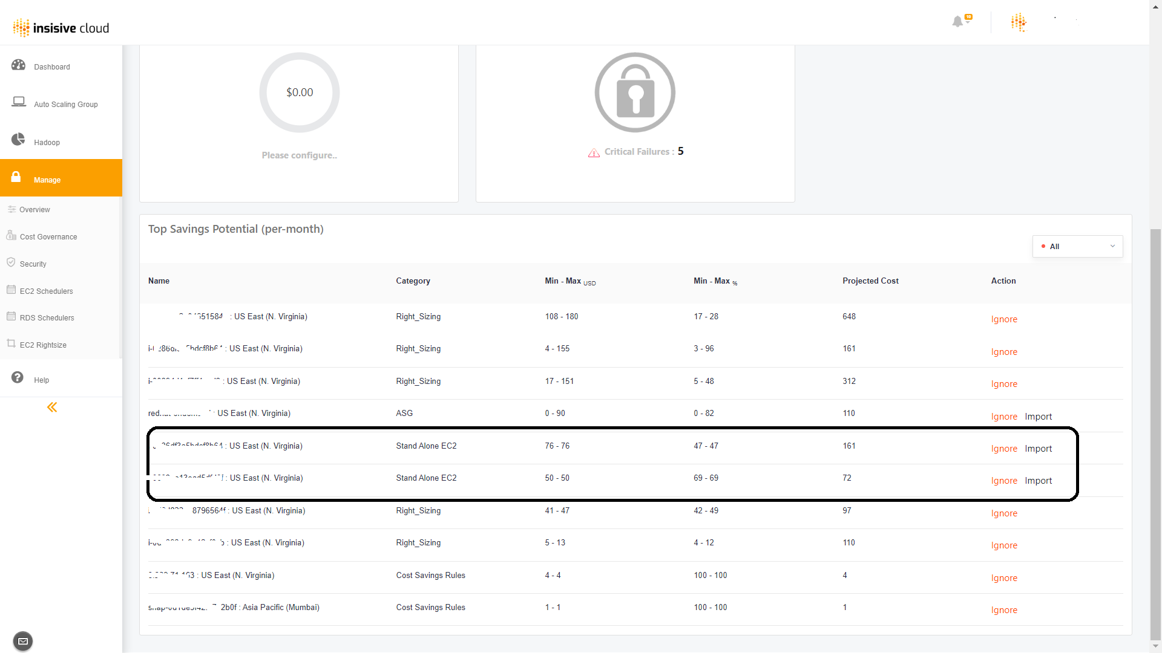Go to the EC2 Schedulers page
Image resolution: width=1162 pixels, height=653 pixels.
pyautogui.click(x=46, y=291)
